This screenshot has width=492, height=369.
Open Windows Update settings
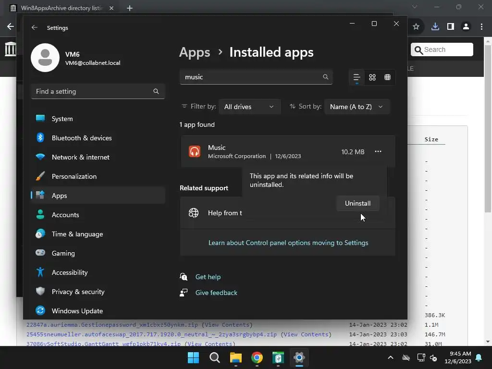click(x=98, y=311)
